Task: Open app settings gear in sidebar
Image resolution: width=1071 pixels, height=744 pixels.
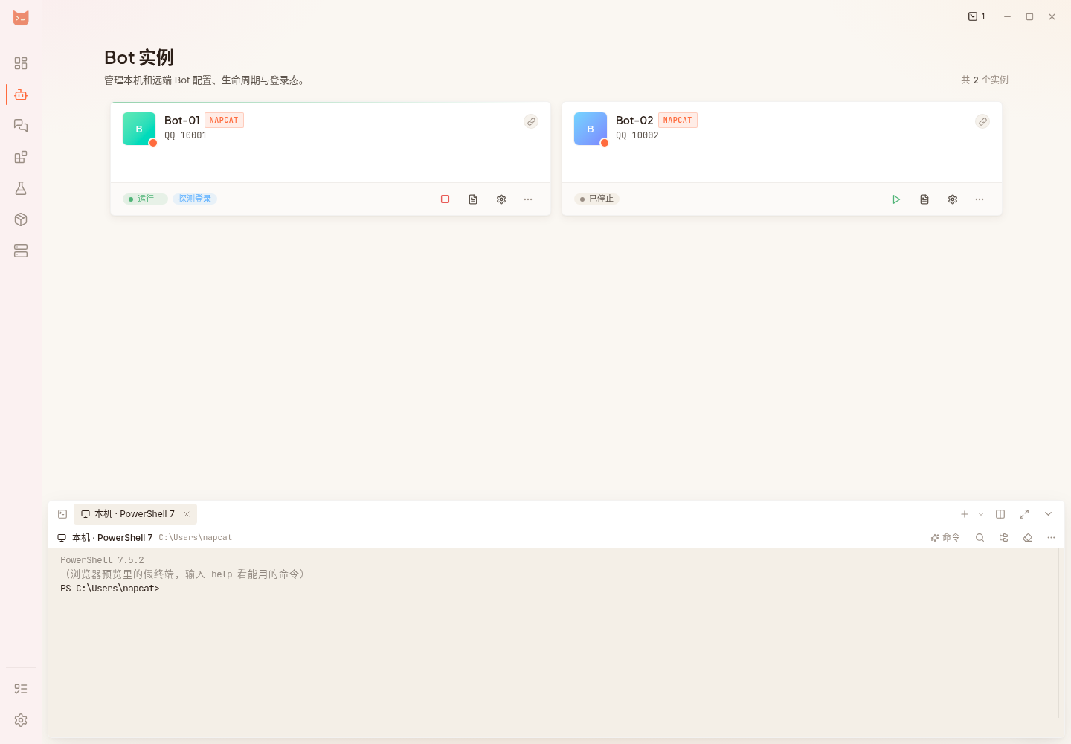Action: (21, 720)
